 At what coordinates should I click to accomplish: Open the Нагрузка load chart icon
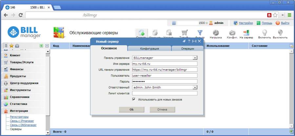coord(216,32)
